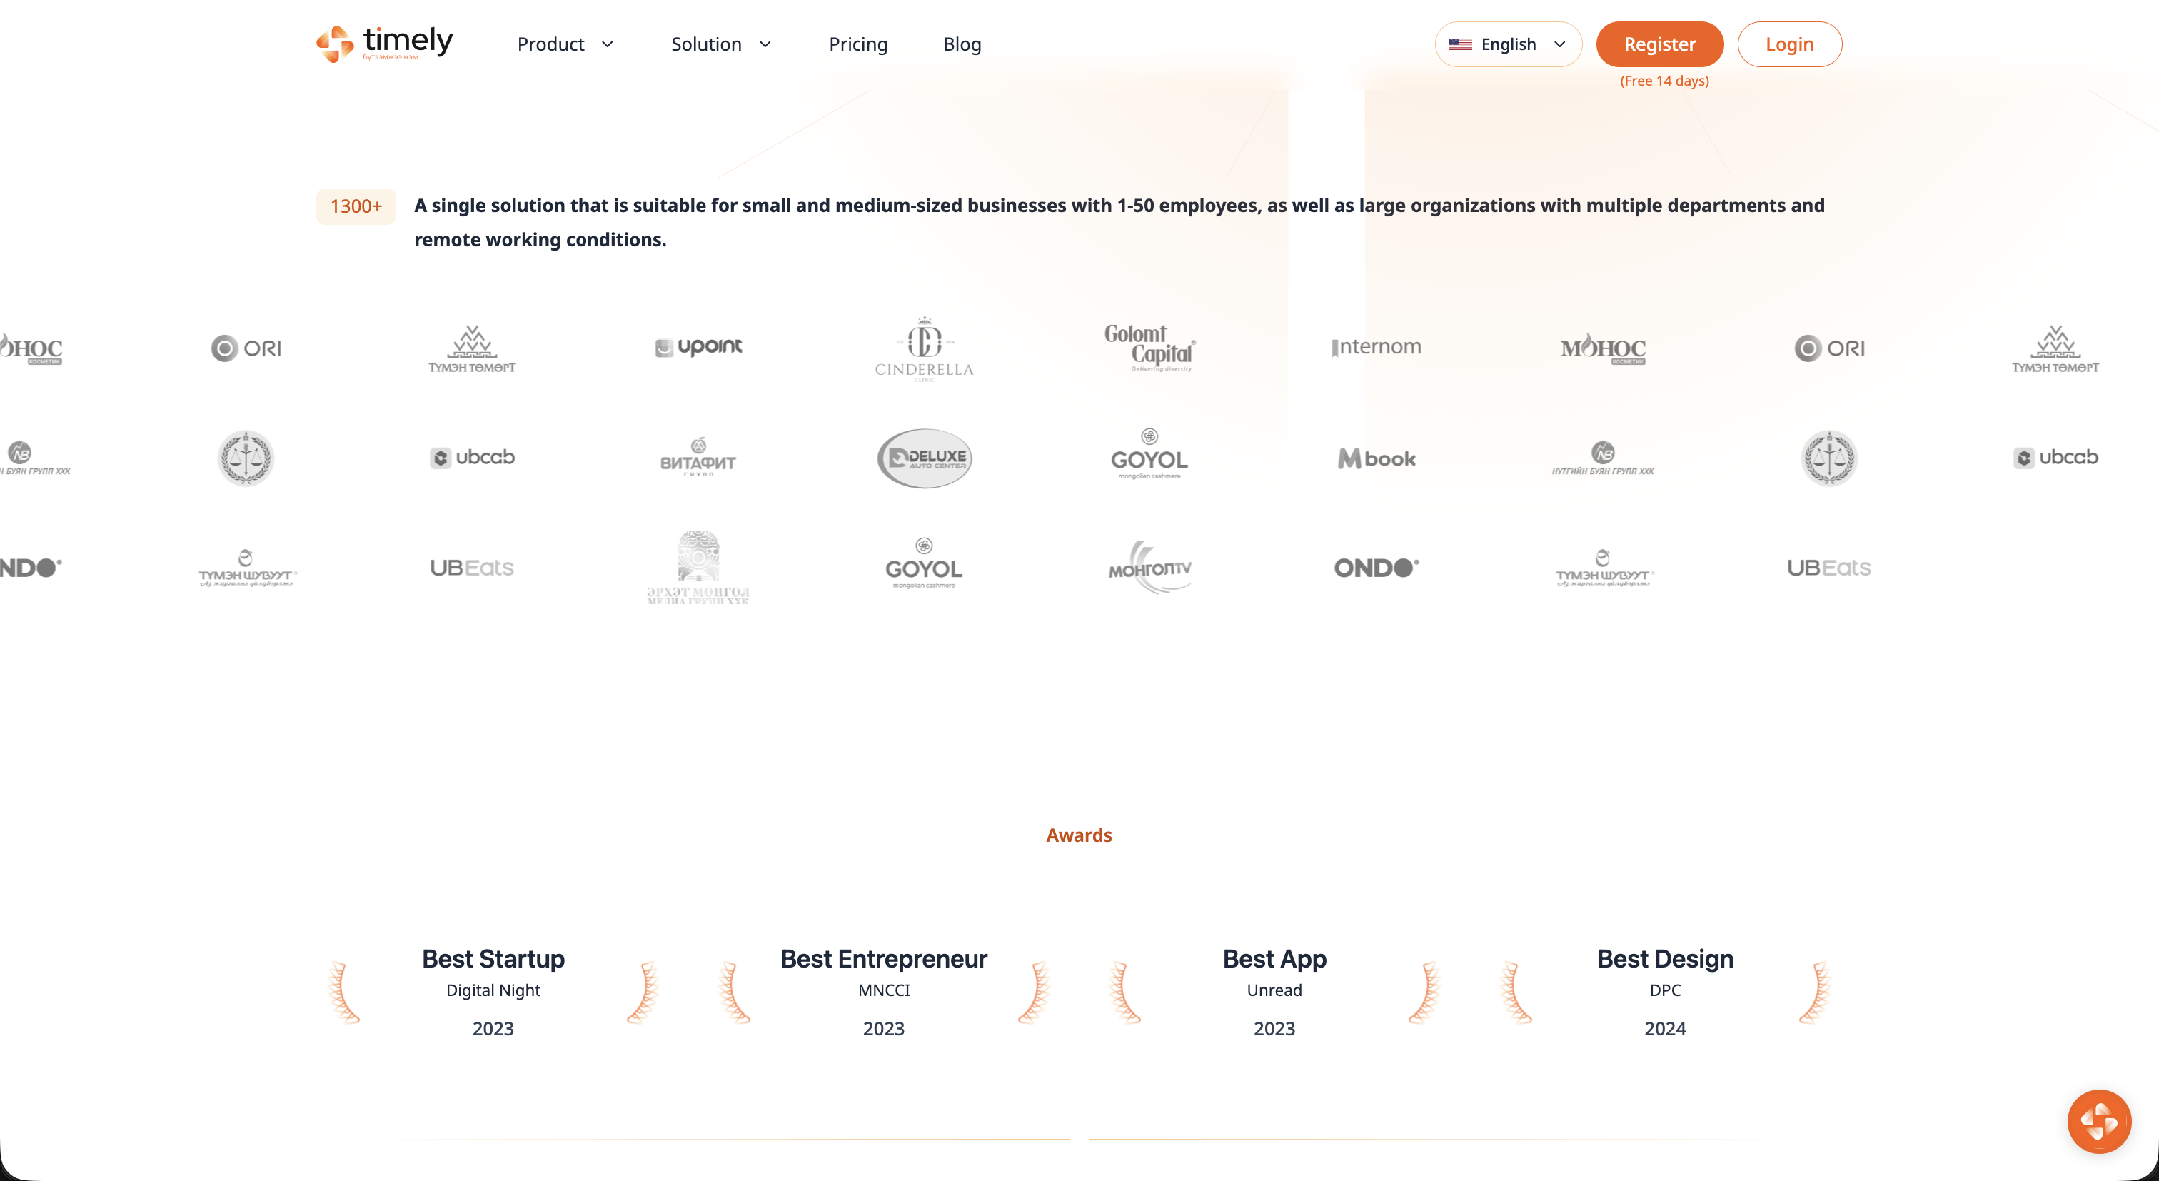Click the Deluxe Auto Center logo

pos(924,458)
